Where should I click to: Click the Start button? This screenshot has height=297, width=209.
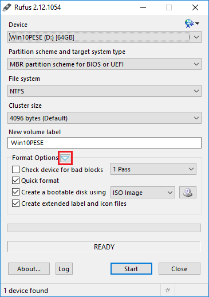click(131, 269)
